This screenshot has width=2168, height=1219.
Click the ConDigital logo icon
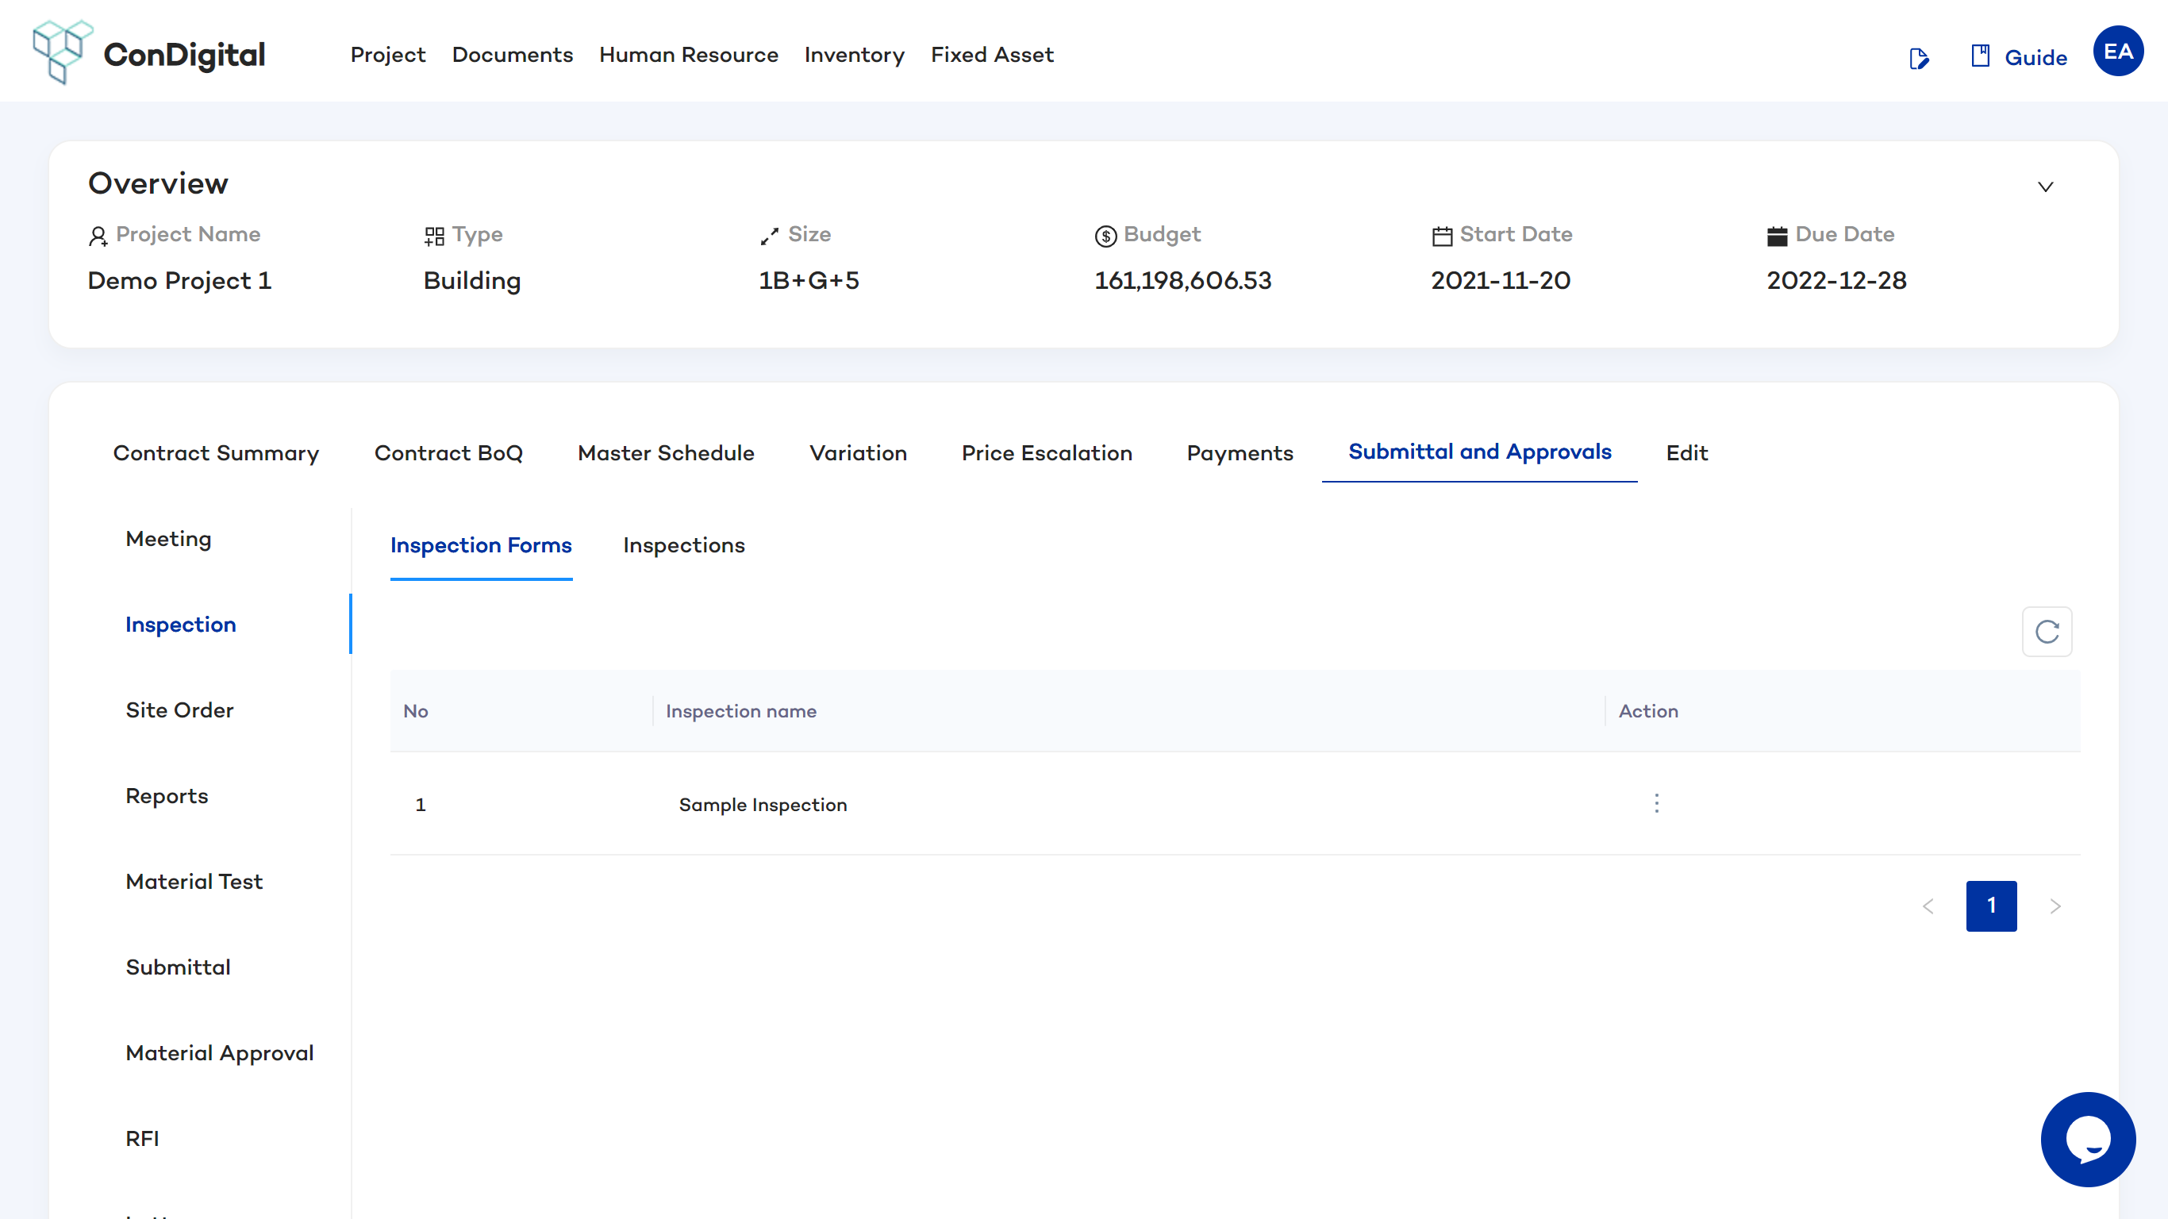(61, 52)
